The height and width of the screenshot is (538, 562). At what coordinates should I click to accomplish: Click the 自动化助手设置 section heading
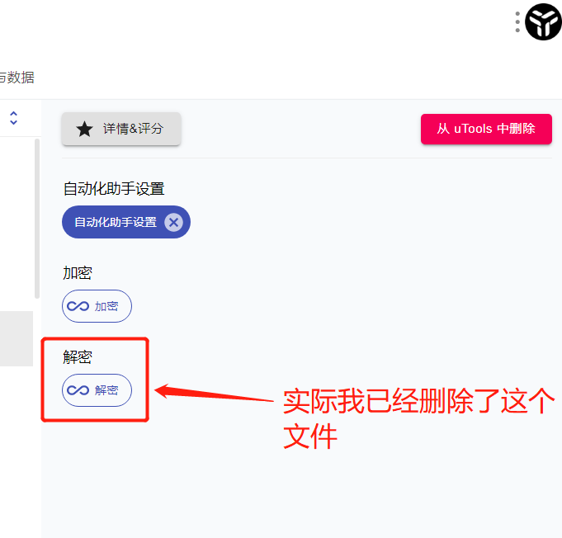[x=114, y=188]
